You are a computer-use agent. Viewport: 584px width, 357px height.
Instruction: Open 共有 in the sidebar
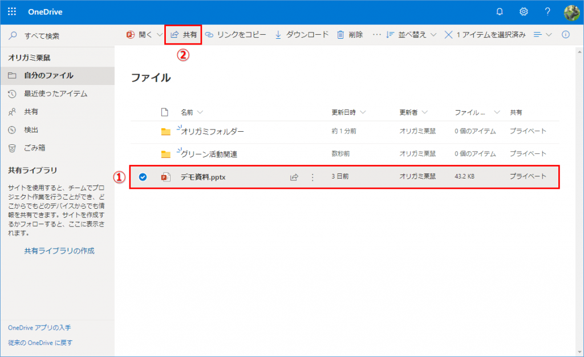coord(58,112)
